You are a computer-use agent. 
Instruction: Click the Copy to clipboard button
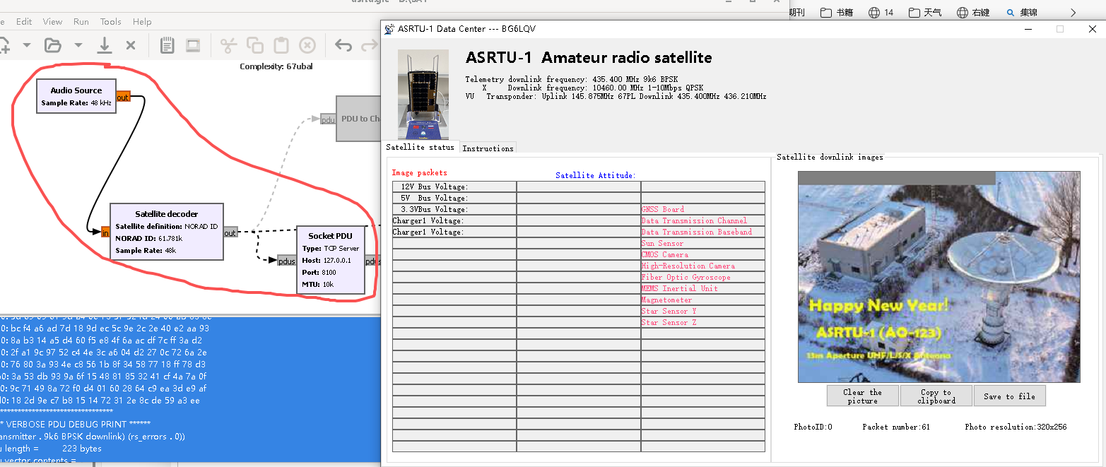(936, 396)
